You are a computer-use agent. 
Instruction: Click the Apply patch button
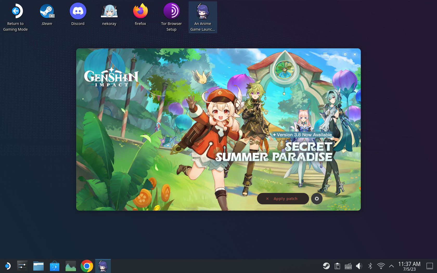(283, 198)
